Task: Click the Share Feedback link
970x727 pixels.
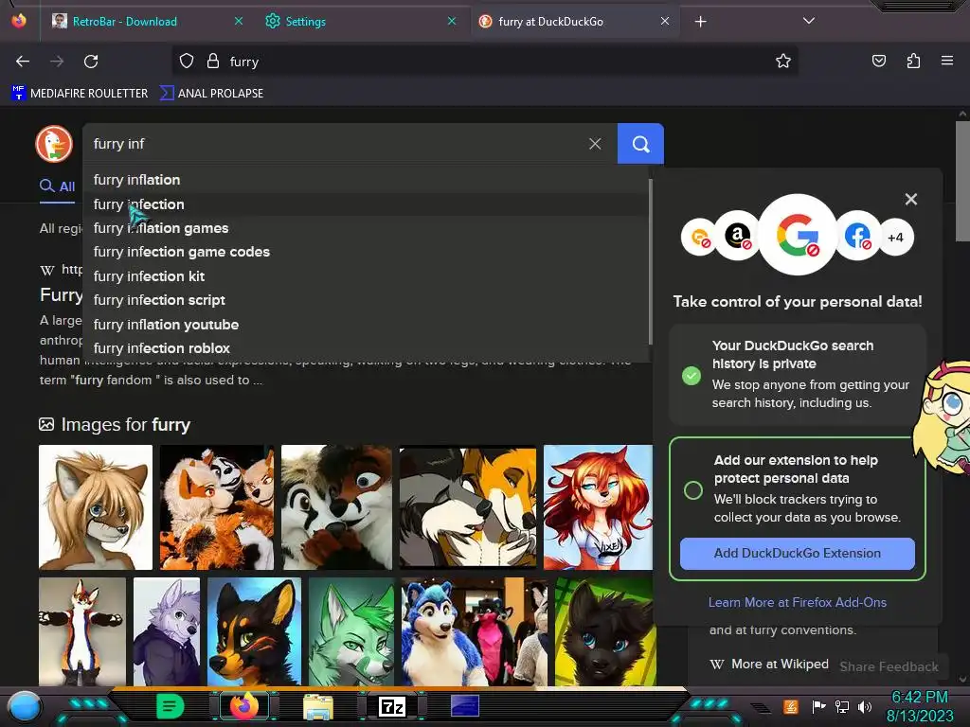Action: (x=889, y=666)
